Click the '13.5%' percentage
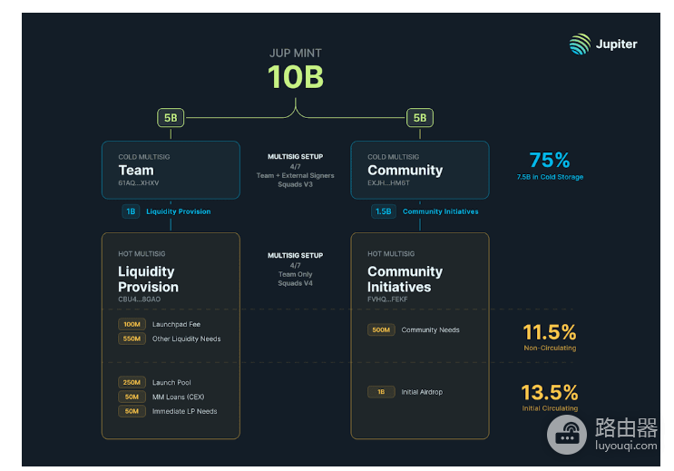Image resolution: width=674 pixels, height=471 pixels. [550, 393]
